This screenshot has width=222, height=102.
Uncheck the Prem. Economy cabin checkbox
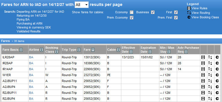click(132, 18)
